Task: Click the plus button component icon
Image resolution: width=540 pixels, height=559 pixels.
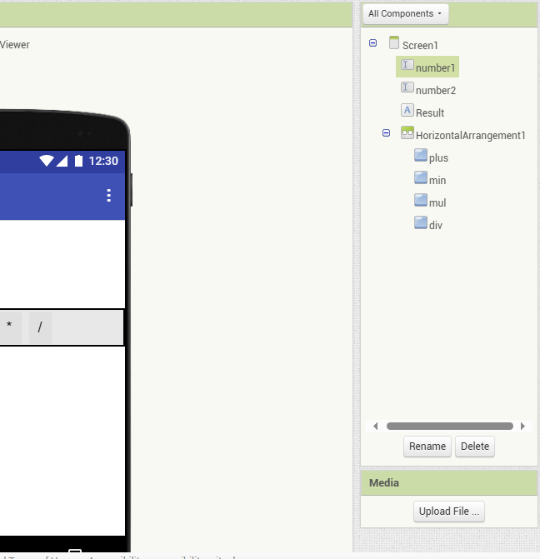Action: click(x=421, y=156)
